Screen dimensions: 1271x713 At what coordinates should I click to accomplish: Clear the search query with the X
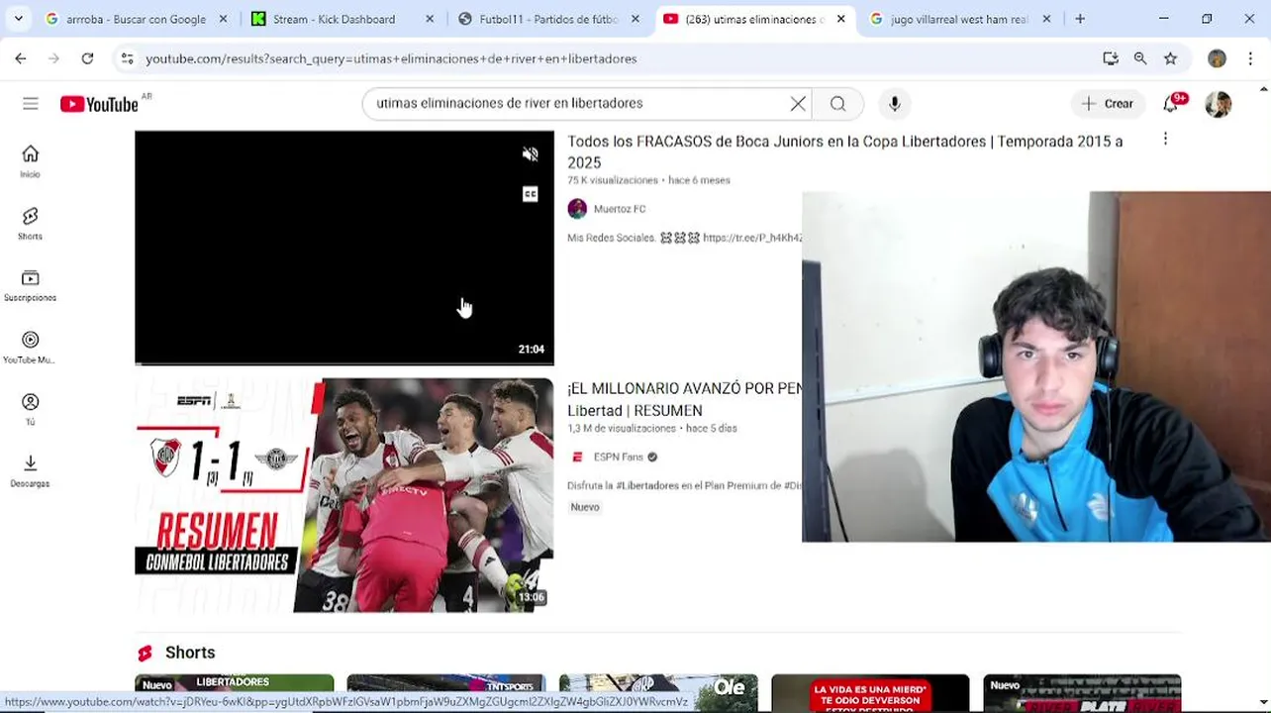pos(798,104)
